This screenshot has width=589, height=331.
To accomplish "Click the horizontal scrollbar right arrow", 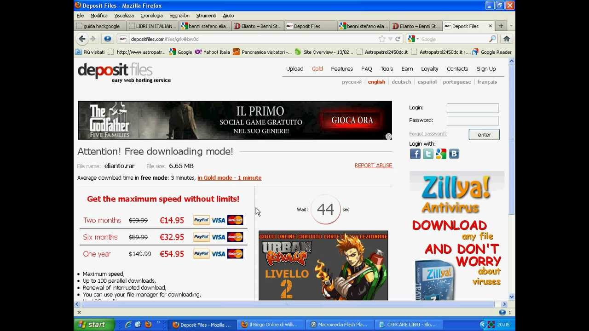I will (x=504, y=304).
